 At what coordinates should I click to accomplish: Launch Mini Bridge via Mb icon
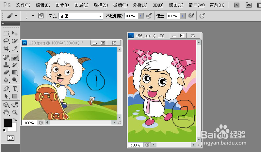pyautogui.click(x=249, y=5)
